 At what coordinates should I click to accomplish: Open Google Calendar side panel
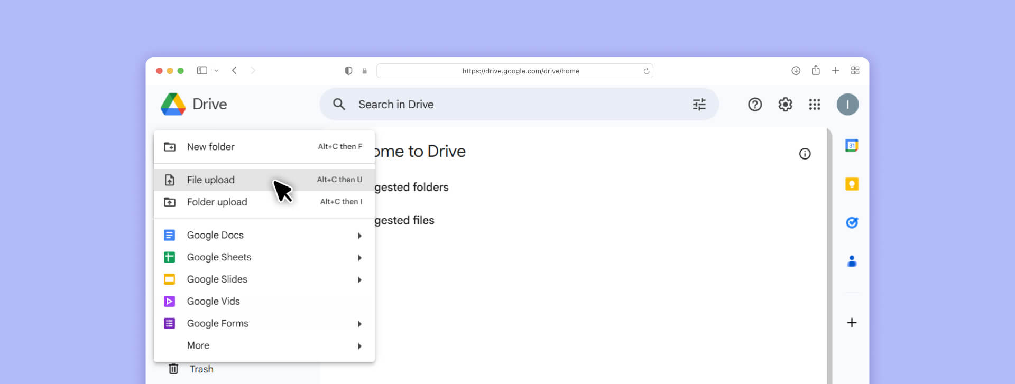(852, 145)
